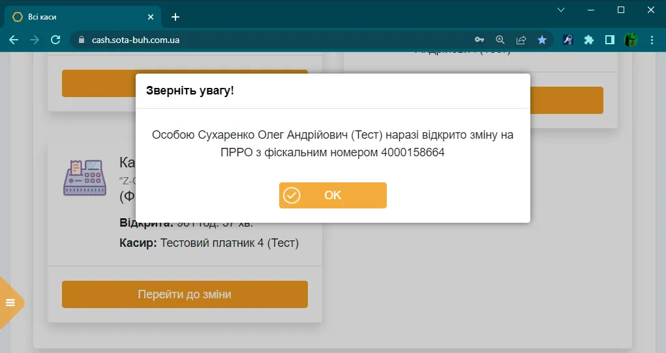Open saved passwords key icon
Image resolution: width=666 pixels, height=353 pixels.
[x=479, y=40]
